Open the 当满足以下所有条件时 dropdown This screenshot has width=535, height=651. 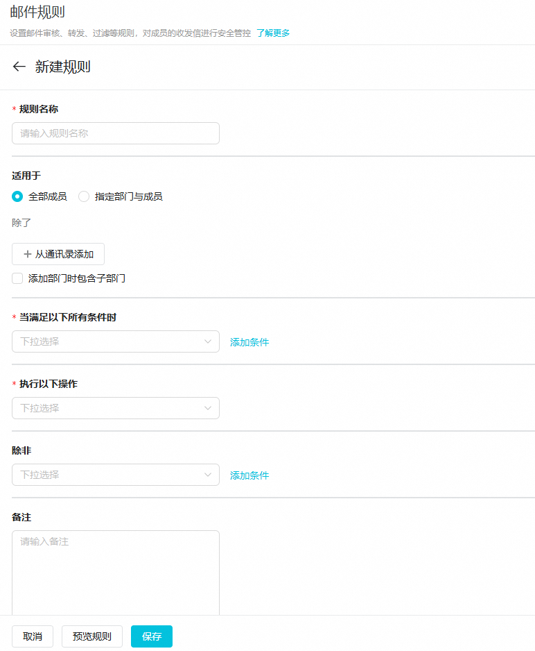(x=111, y=341)
